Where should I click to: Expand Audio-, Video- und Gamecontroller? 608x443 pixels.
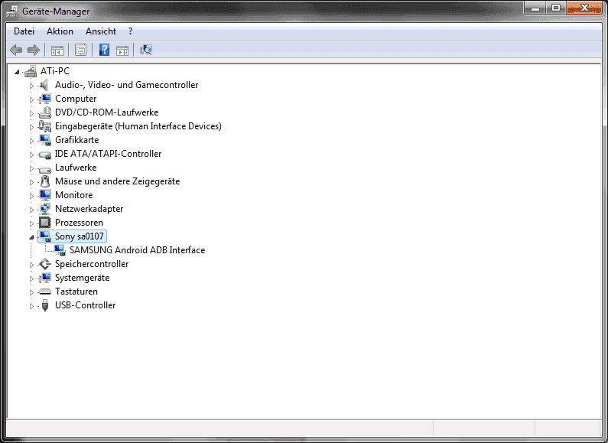click(32, 86)
